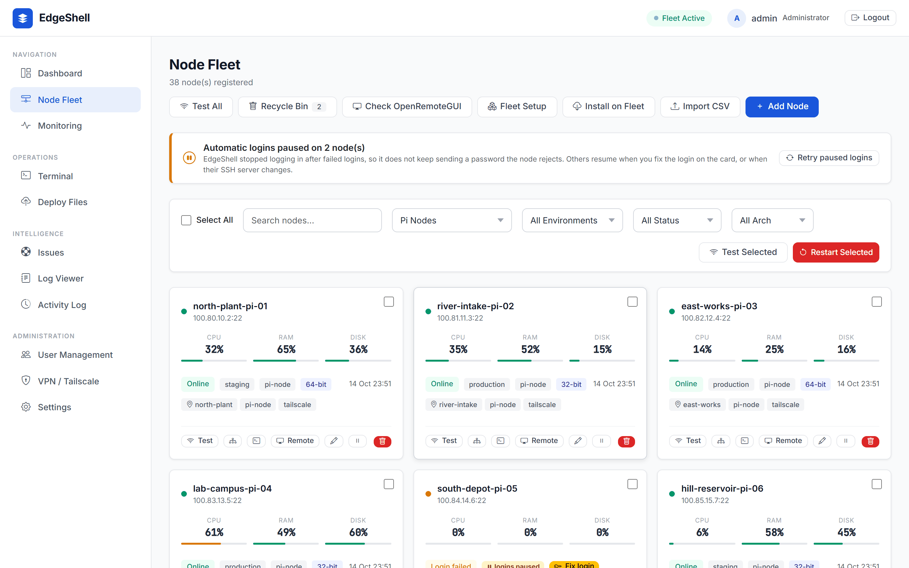Click the Test Selected button
The height and width of the screenshot is (568, 909).
click(743, 252)
